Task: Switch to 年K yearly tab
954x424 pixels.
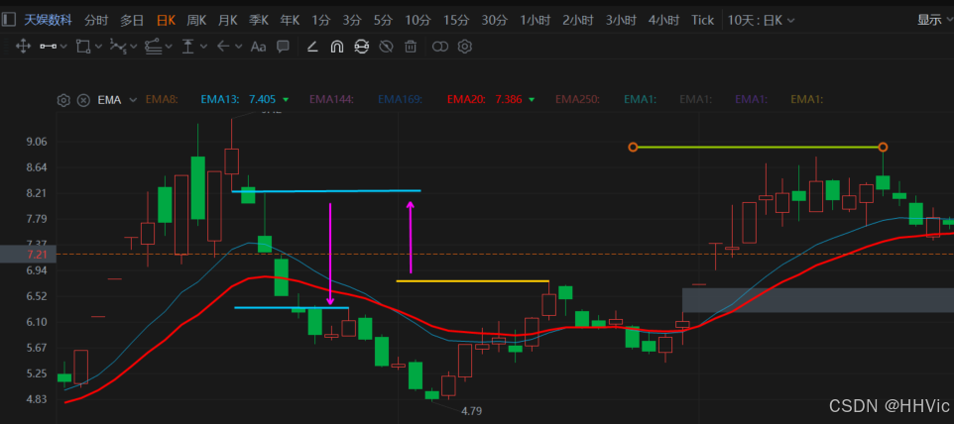Action: [290, 21]
